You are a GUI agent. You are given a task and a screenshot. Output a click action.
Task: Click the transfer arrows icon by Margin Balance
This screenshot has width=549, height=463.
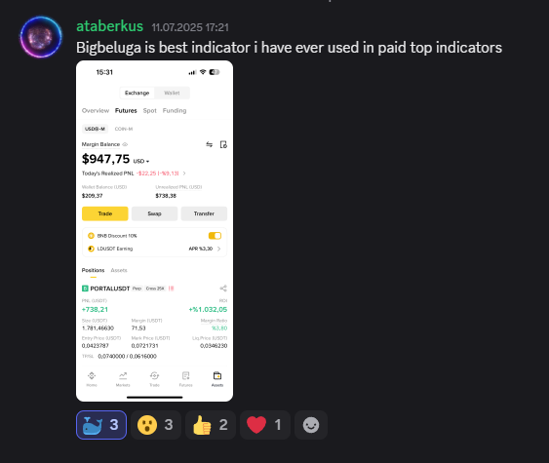[209, 144]
